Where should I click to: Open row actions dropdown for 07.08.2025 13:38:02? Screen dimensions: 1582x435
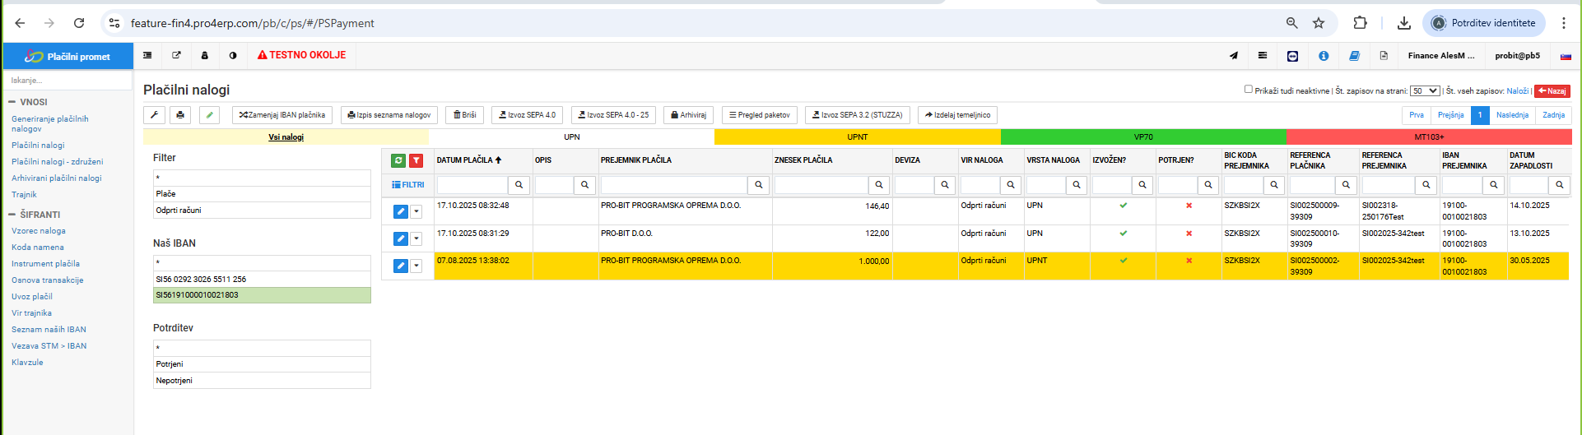(x=416, y=266)
